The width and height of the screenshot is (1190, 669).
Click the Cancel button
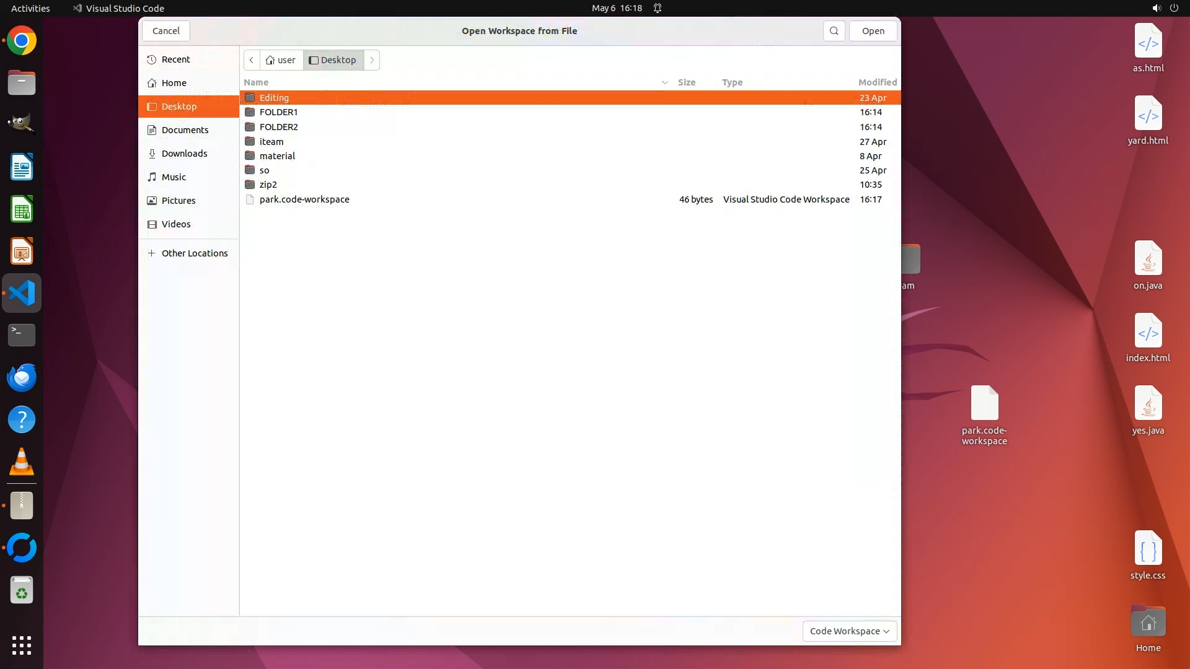(x=165, y=31)
